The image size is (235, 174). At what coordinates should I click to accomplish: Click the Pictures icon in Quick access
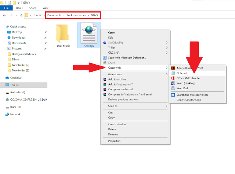tap(9, 48)
